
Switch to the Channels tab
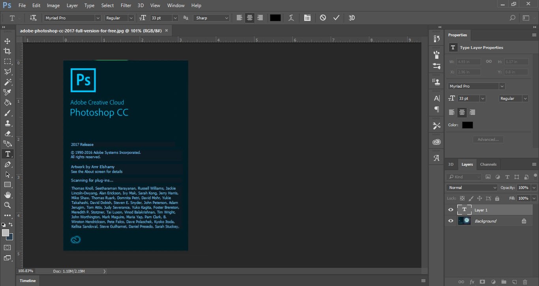point(488,164)
